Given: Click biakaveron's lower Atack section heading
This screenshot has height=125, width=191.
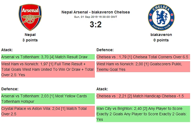Looking at the screenshot, I should click(102, 89).
